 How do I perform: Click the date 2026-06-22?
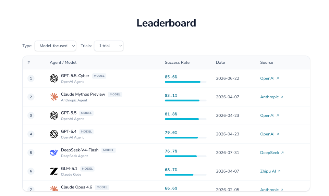point(228,78)
